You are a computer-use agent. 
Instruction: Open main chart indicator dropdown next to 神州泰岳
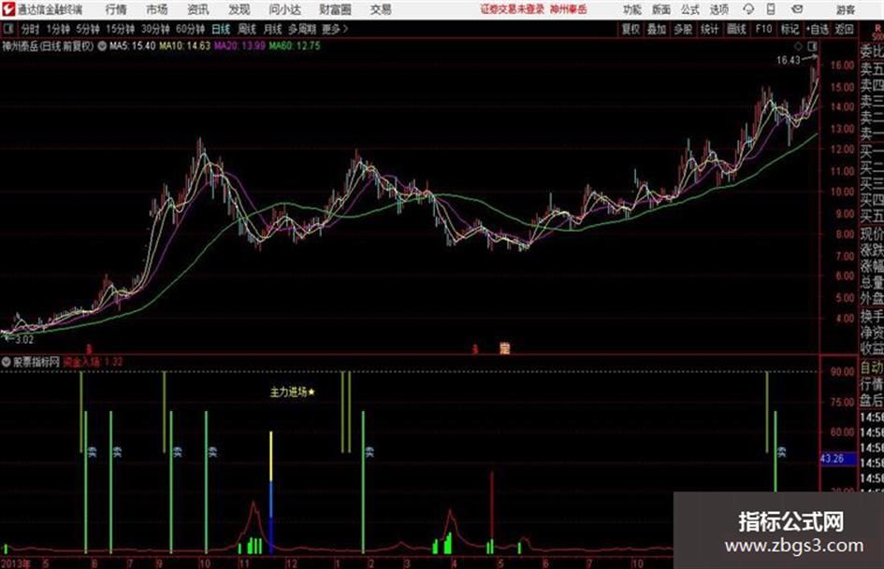(x=102, y=46)
